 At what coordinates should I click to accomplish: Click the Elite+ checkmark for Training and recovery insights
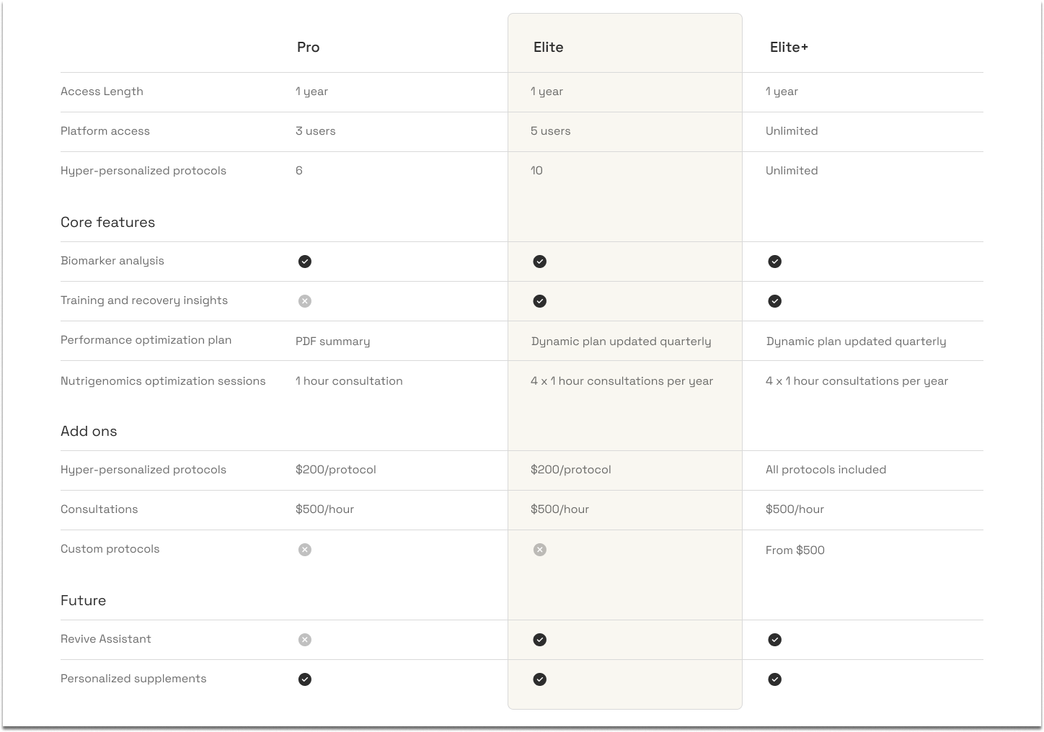[x=775, y=301]
